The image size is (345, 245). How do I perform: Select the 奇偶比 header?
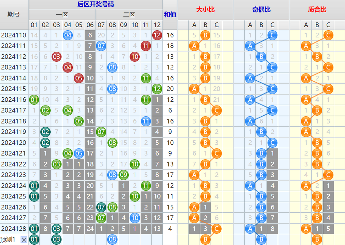point(261,10)
